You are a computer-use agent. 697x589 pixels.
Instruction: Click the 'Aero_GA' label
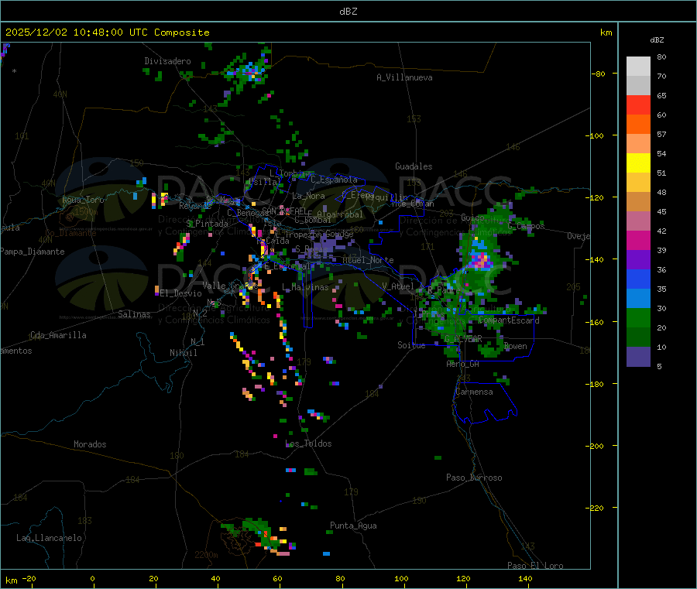[x=463, y=365]
